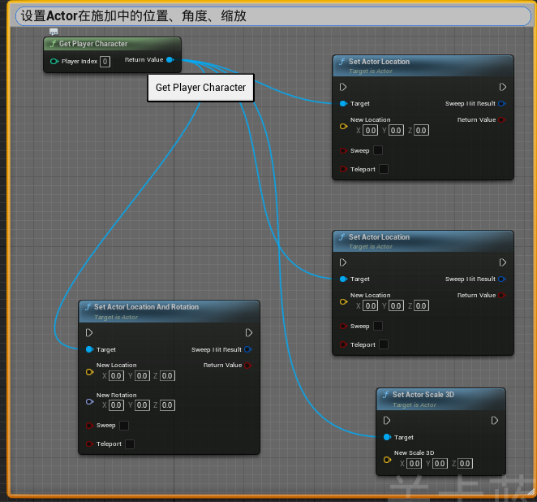
Task: Click the function icon in Set Actor Scale 3D header
Action: coord(386,395)
